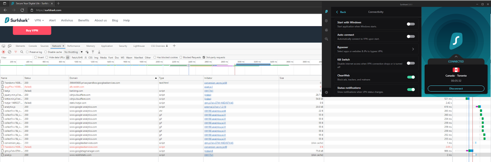Expand the connection panel with the up chevron
The height and width of the screenshot is (162, 491).
456,57
